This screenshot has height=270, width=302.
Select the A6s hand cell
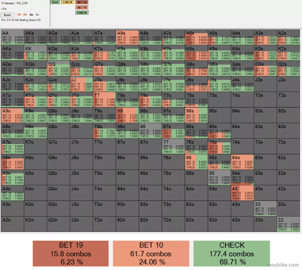pyautogui.click(x=196, y=37)
